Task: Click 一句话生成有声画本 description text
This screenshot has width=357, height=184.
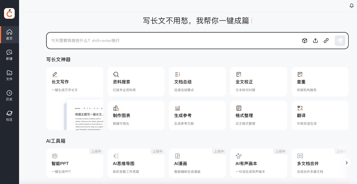Action: tap(250, 172)
